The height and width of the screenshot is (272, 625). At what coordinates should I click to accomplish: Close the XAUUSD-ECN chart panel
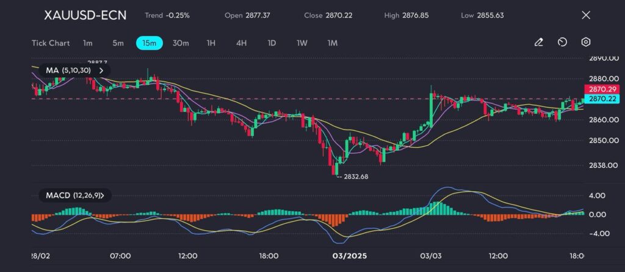pyautogui.click(x=586, y=15)
